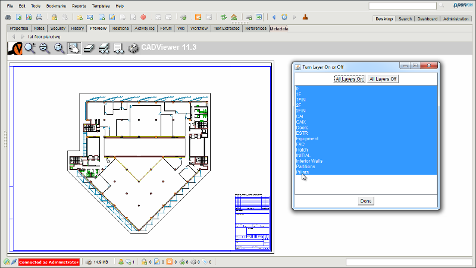Click the repository size disk icon in status bar
The height and width of the screenshot is (268, 476).
pos(89,262)
